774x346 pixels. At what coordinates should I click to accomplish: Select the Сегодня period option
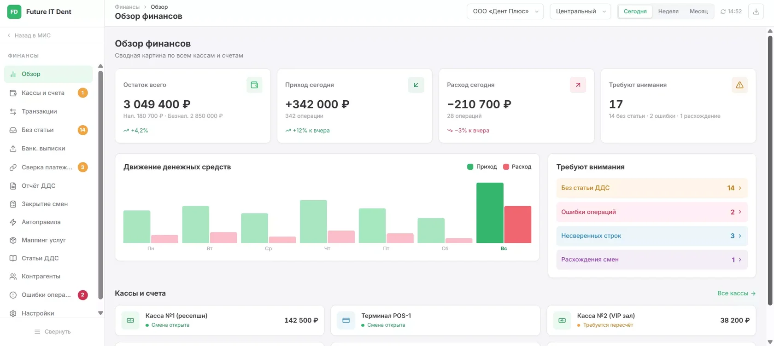coord(635,12)
